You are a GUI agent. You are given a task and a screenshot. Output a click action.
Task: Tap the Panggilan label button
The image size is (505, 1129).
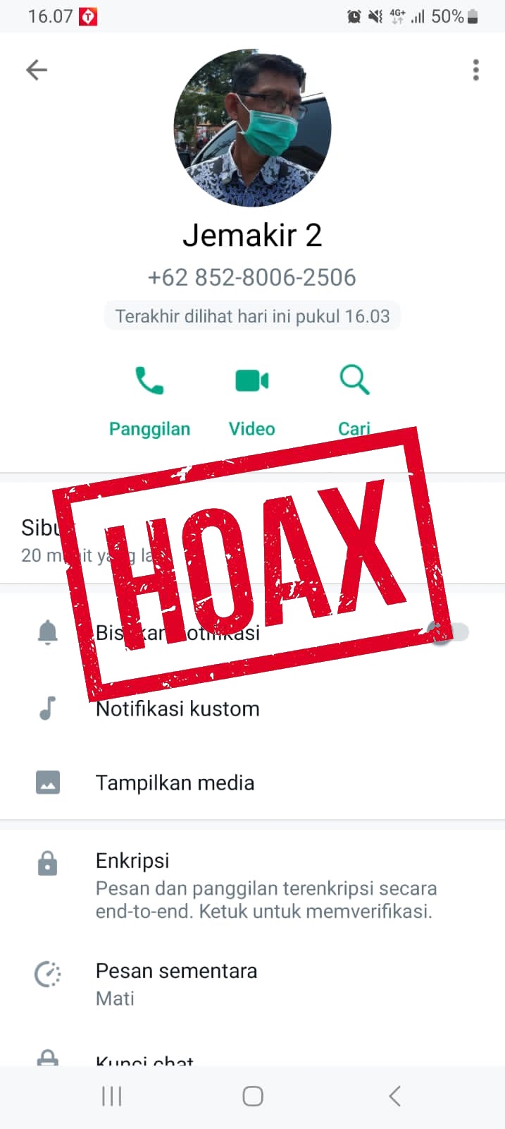click(x=149, y=428)
